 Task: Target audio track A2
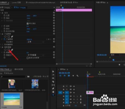pos(67,99)
